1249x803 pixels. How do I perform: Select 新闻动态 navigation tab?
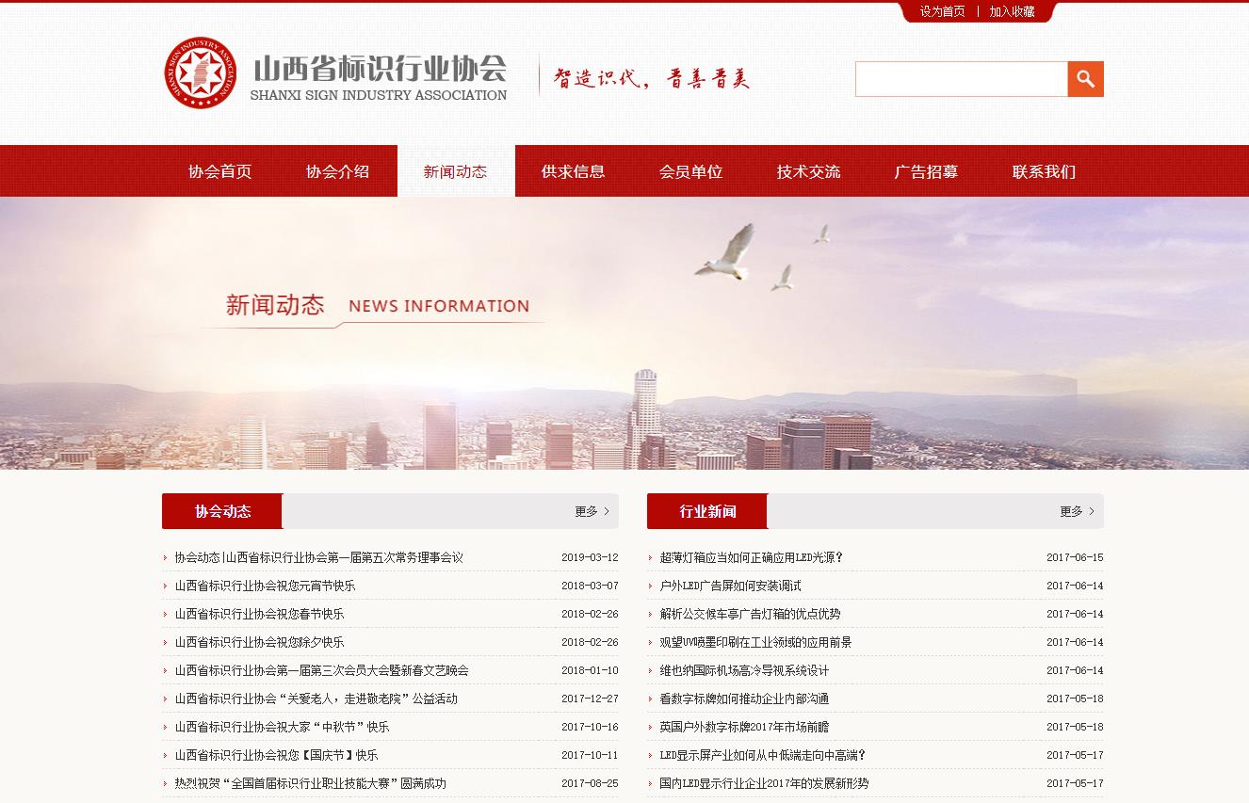(x=456, y=171)
